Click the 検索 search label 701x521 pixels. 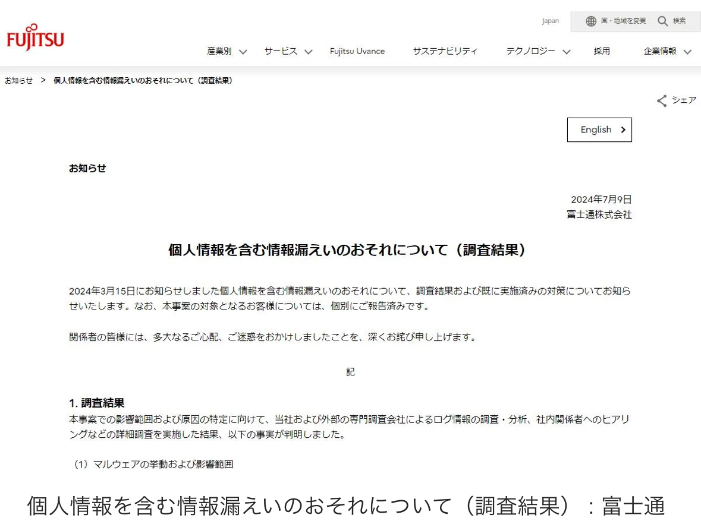[x=679, y=21]
